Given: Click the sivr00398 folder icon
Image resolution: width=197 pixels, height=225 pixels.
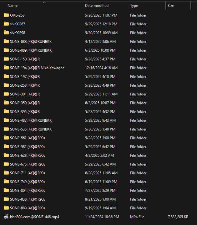Looking at the screenshot, I should (x=6, y=33).
